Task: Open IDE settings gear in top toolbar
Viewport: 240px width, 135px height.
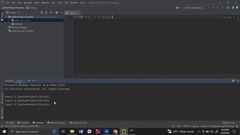Action: pos(233,7)
